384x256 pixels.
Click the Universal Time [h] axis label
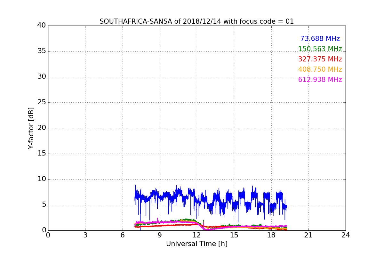point(196,244)
